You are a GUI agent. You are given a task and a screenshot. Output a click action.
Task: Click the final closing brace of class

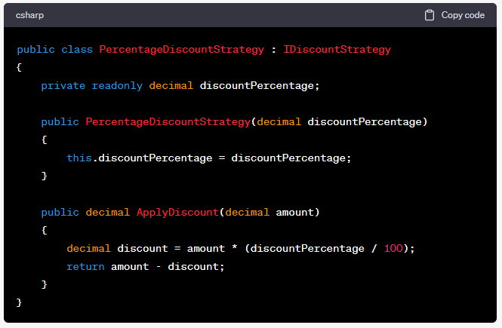click(x=19, y=302)
